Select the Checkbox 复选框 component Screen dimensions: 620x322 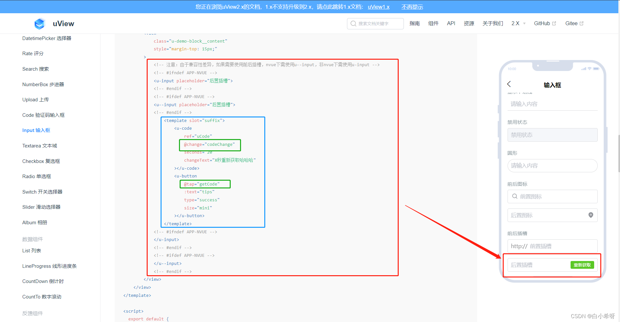coord(41,161)
